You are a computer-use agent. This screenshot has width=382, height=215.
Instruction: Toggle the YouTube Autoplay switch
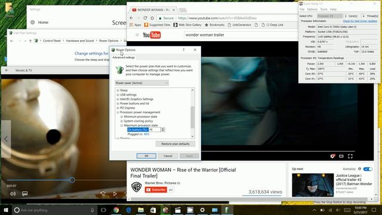pyautogui.click(x=368, y=169)
